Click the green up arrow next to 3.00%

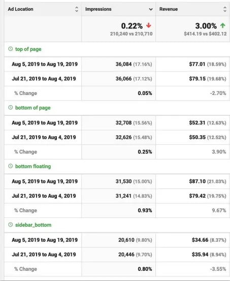[x=223, y=25]
